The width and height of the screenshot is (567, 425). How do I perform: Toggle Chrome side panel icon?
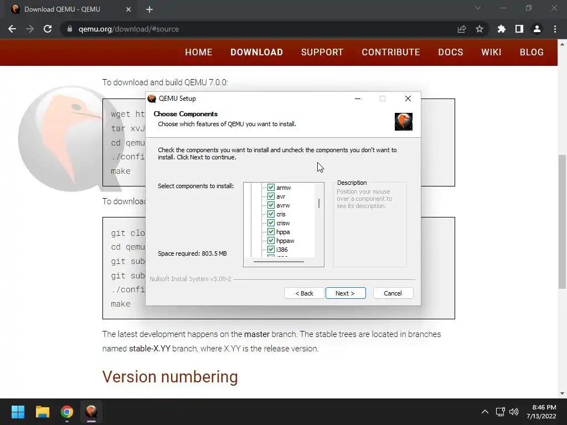(x=519, y=29)
